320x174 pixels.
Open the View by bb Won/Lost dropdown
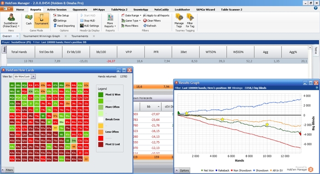(x=25, y=77)
